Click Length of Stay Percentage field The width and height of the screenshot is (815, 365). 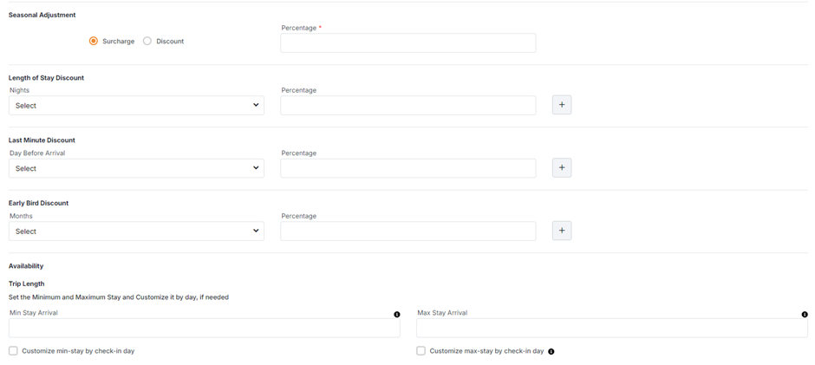407,105
